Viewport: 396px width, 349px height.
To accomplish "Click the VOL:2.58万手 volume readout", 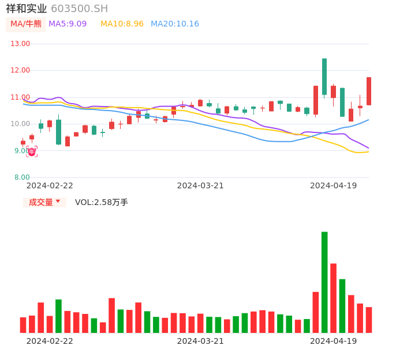I will point(102,202).
